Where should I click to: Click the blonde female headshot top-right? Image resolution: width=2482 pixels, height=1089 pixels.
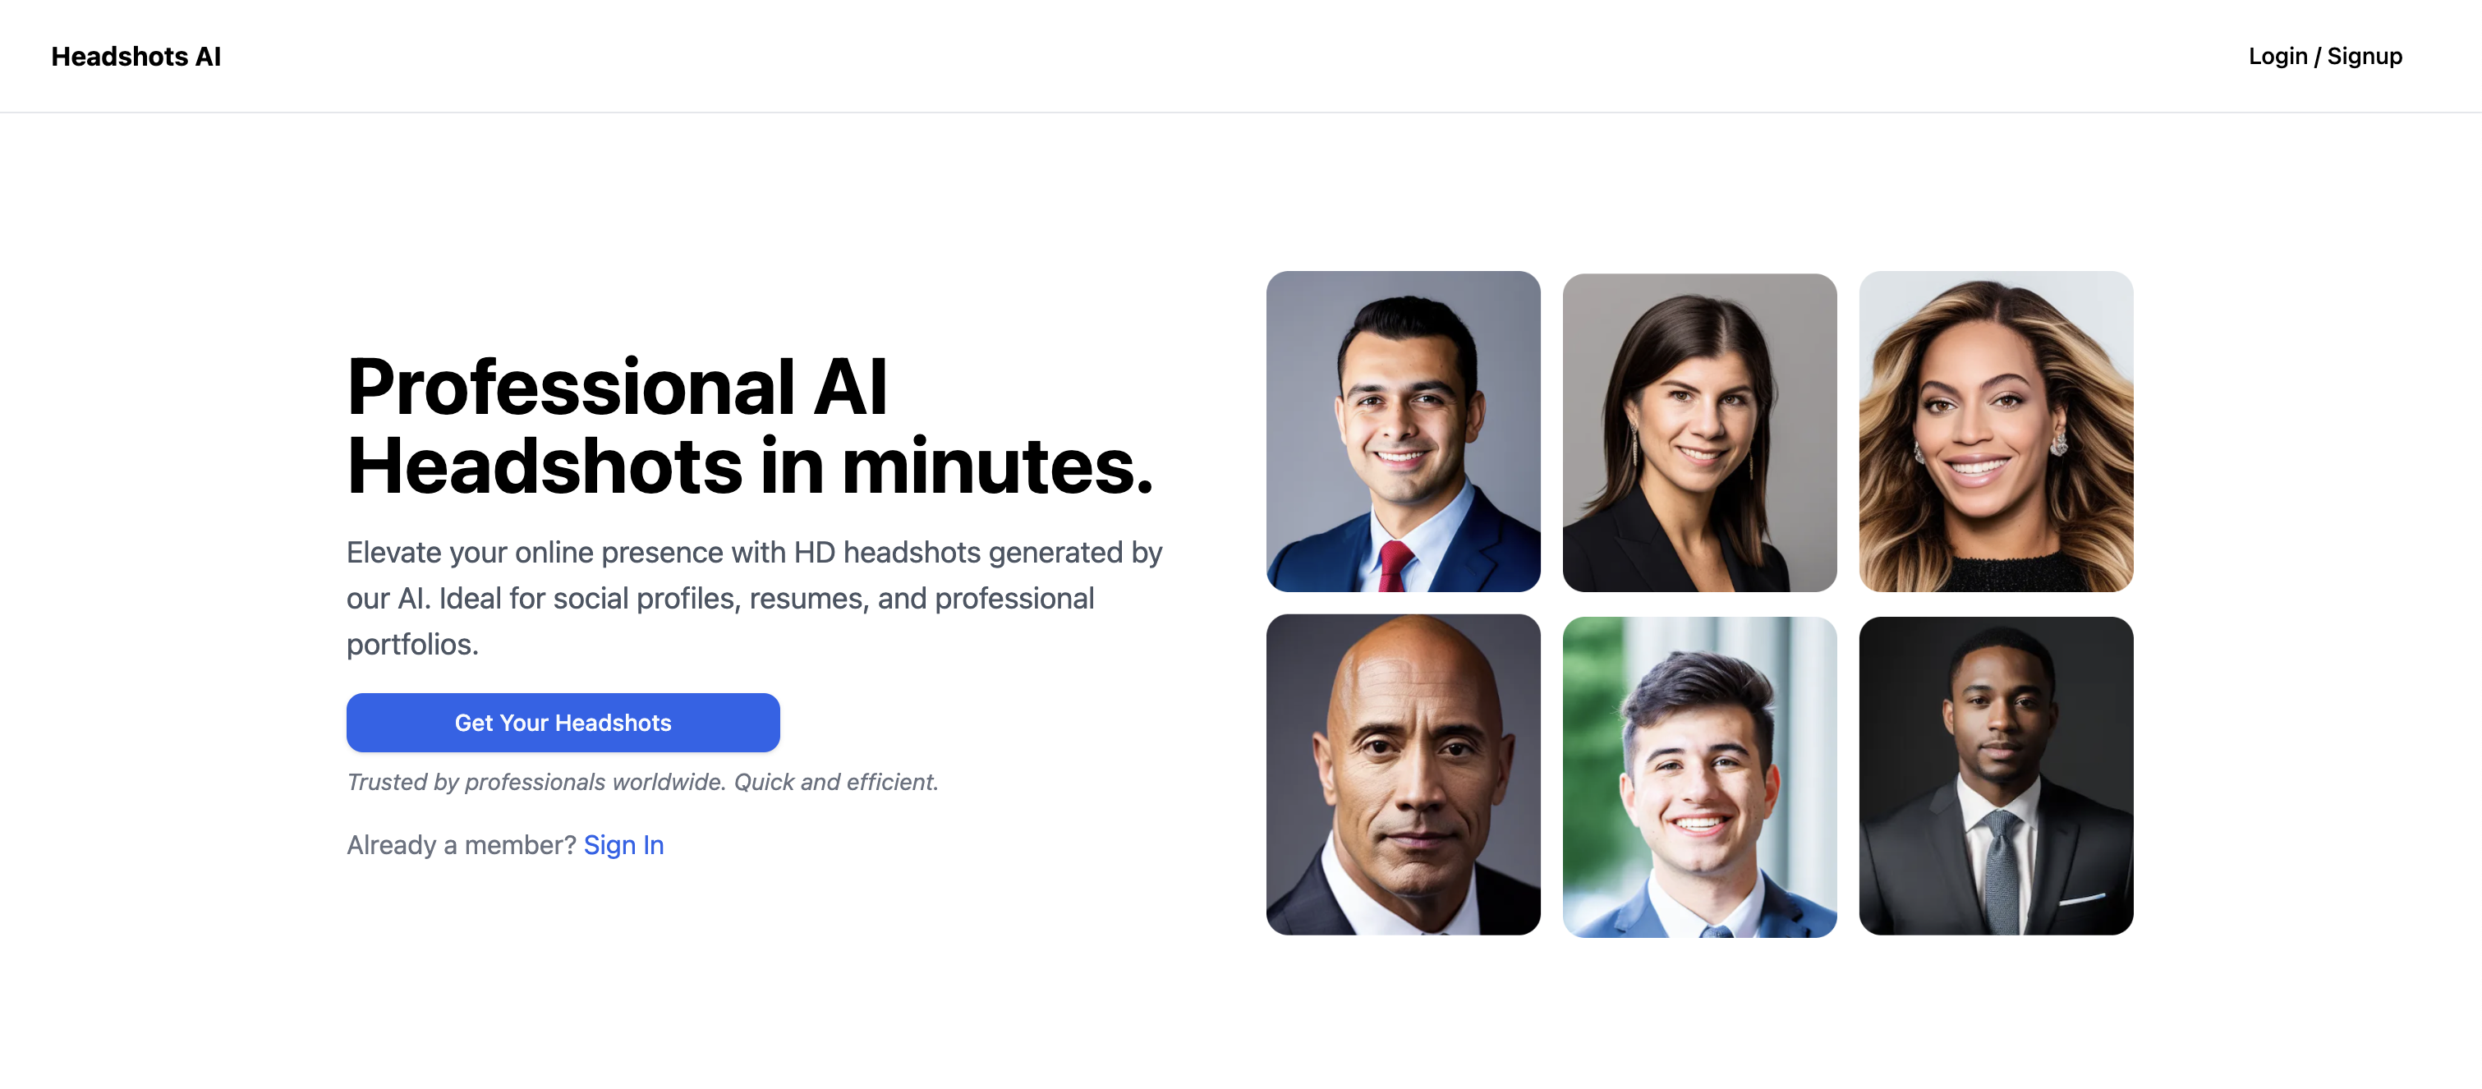pyautogui.click(x=1997, y=430)
